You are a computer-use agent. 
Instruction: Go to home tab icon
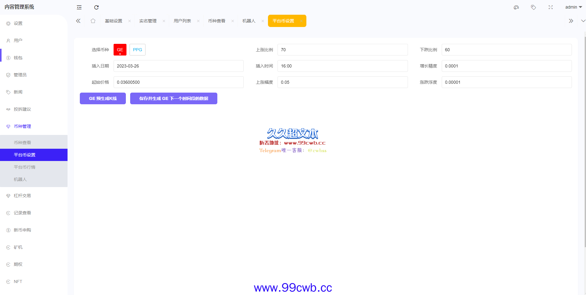point(93,21)
